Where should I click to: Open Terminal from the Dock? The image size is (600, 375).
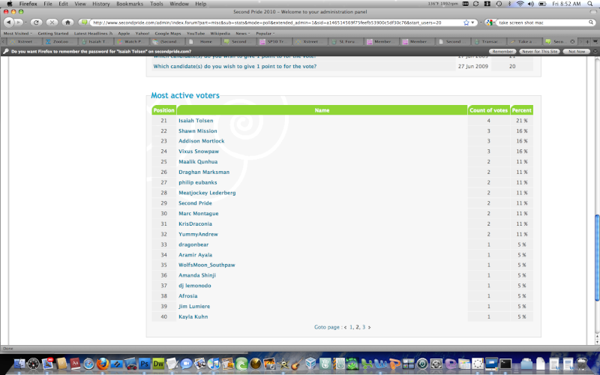tap(505, 364)
